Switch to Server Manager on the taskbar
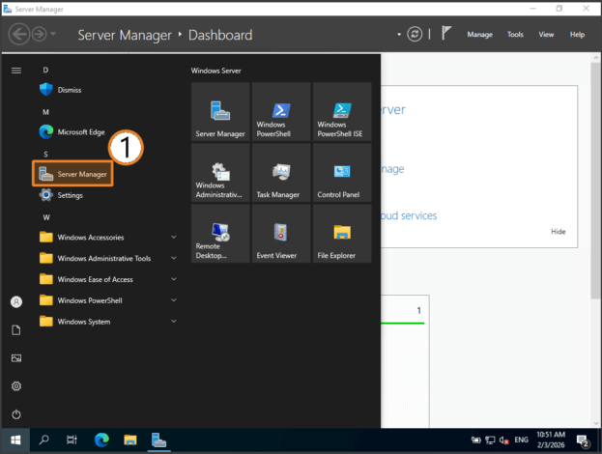Viewport: 602px width, 454px height. [158, 440]
